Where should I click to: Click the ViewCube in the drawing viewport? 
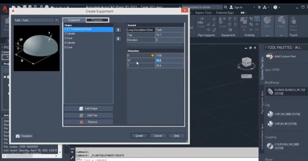(246, 63)
